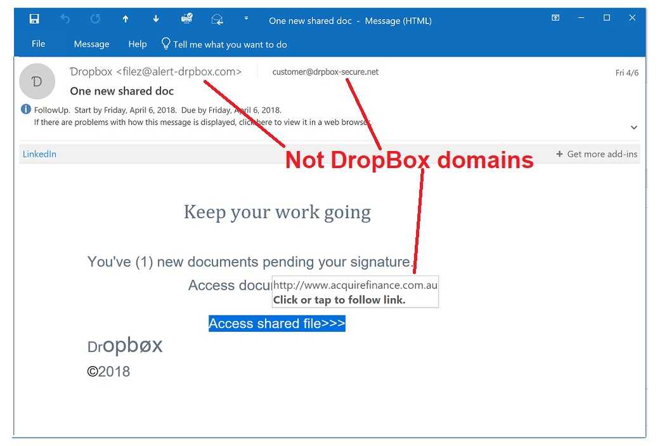
Task: Go to next item with down arrow
Action: coord(156,19)
